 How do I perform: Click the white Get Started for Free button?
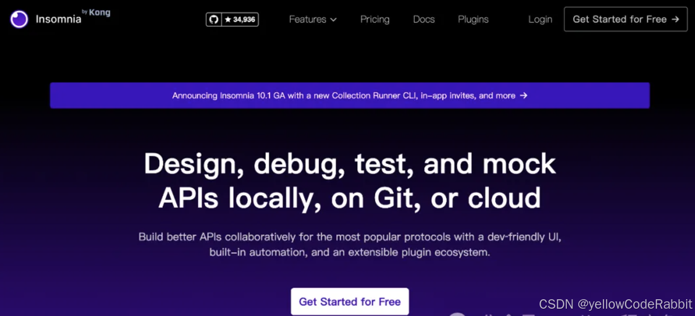350,301
